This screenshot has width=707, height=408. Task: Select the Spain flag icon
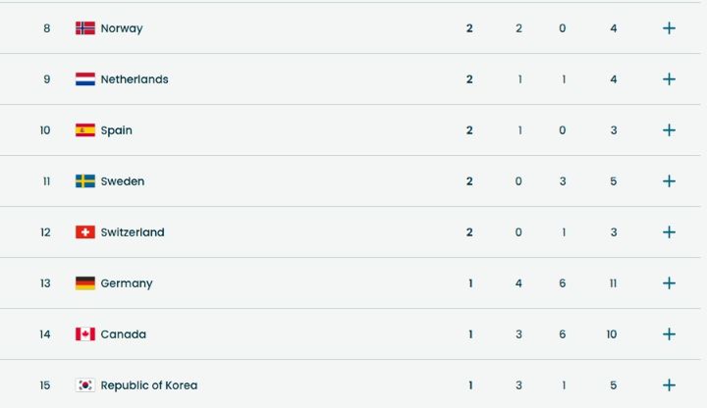click(x=85, y=130)
